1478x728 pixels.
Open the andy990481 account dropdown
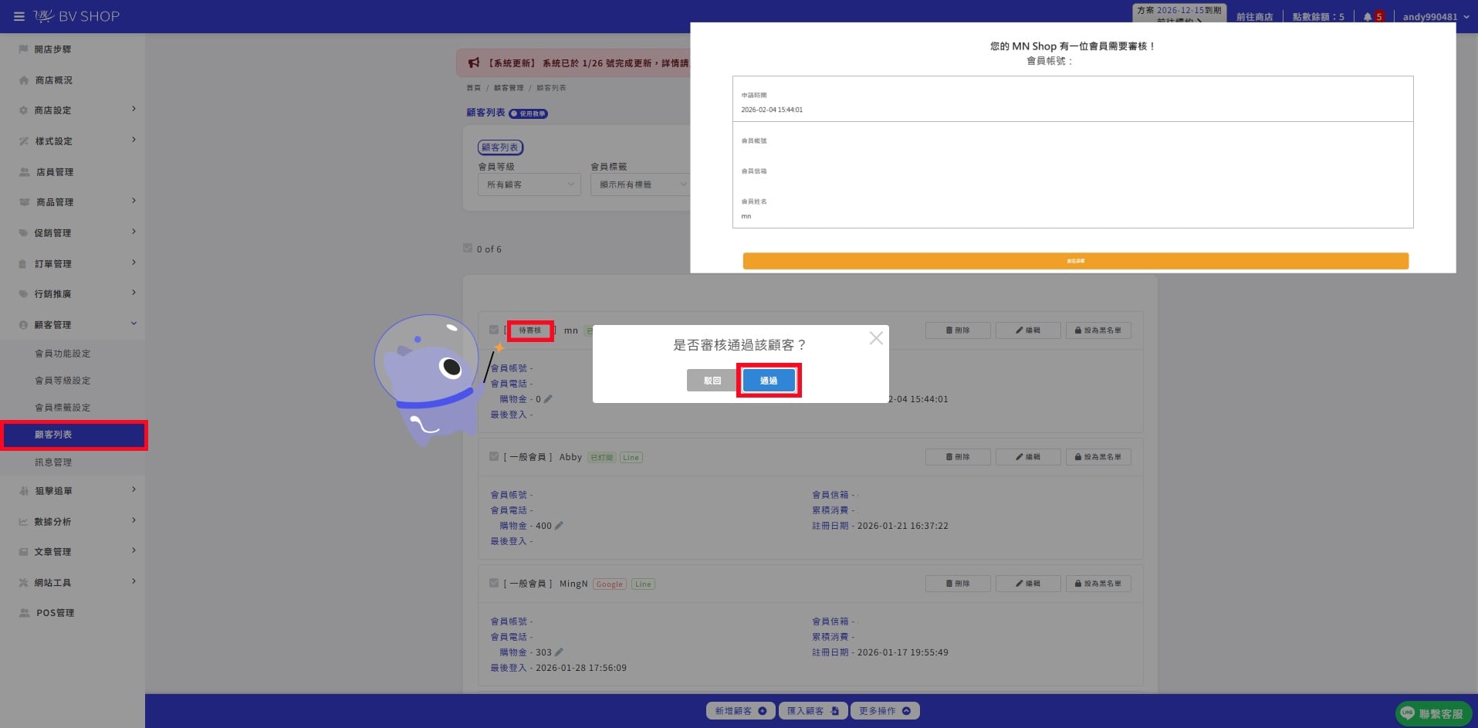click(1436, 17)
